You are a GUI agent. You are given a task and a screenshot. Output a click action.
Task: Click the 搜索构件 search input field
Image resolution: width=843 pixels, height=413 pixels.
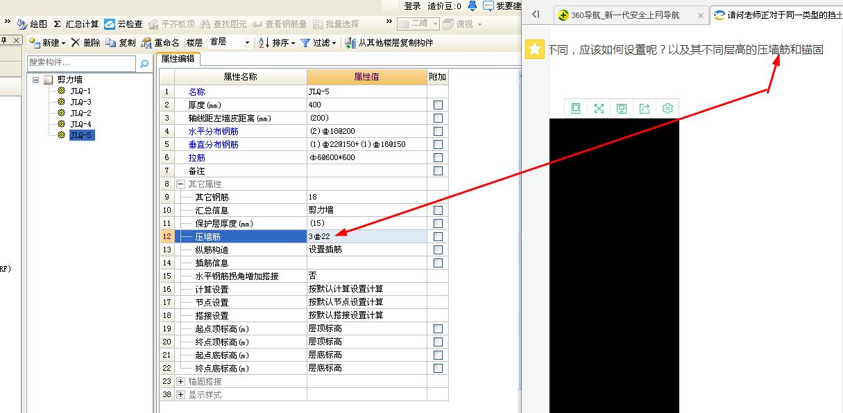point(82,64)
